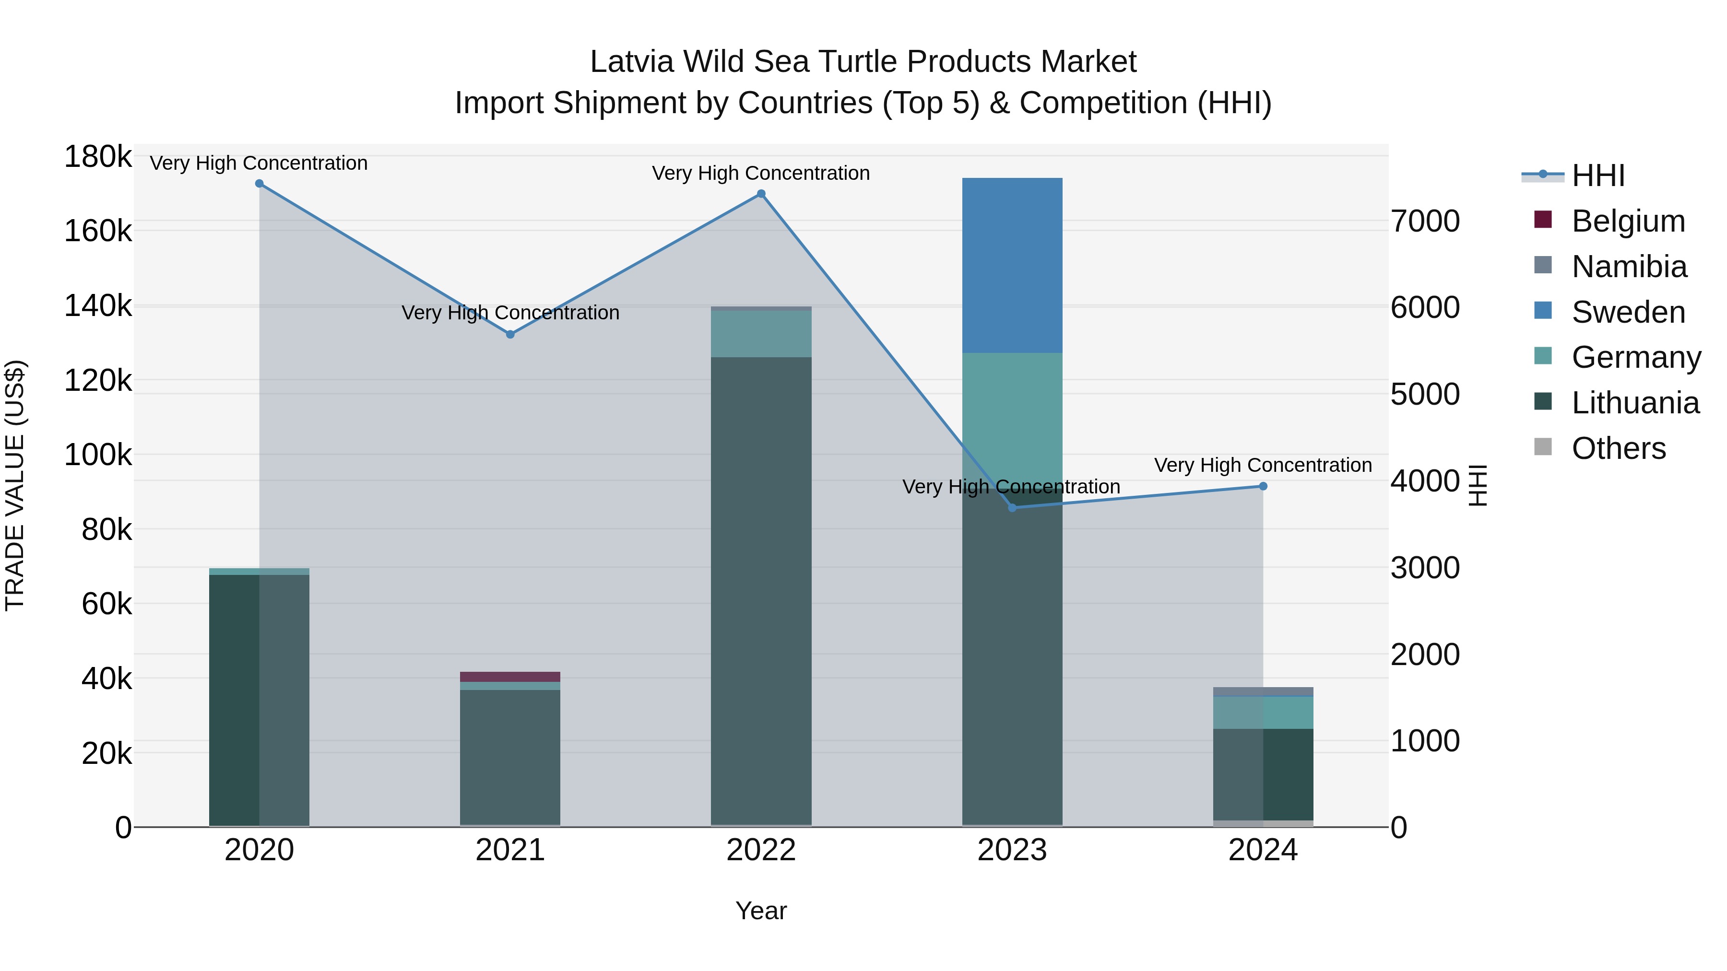Click the Sweden blue color swatch
This screenshot has width=1727, height=971.
(1543, 310)
